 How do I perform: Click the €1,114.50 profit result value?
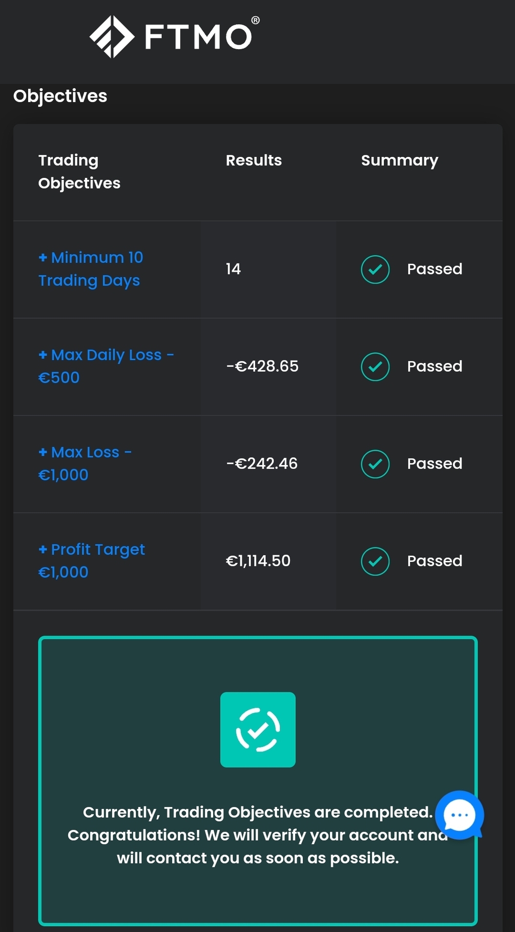point(258,561)
